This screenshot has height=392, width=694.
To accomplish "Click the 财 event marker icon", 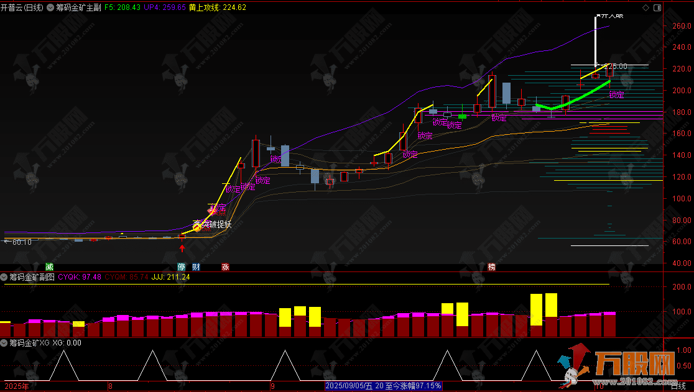I will tap(196, 267).
